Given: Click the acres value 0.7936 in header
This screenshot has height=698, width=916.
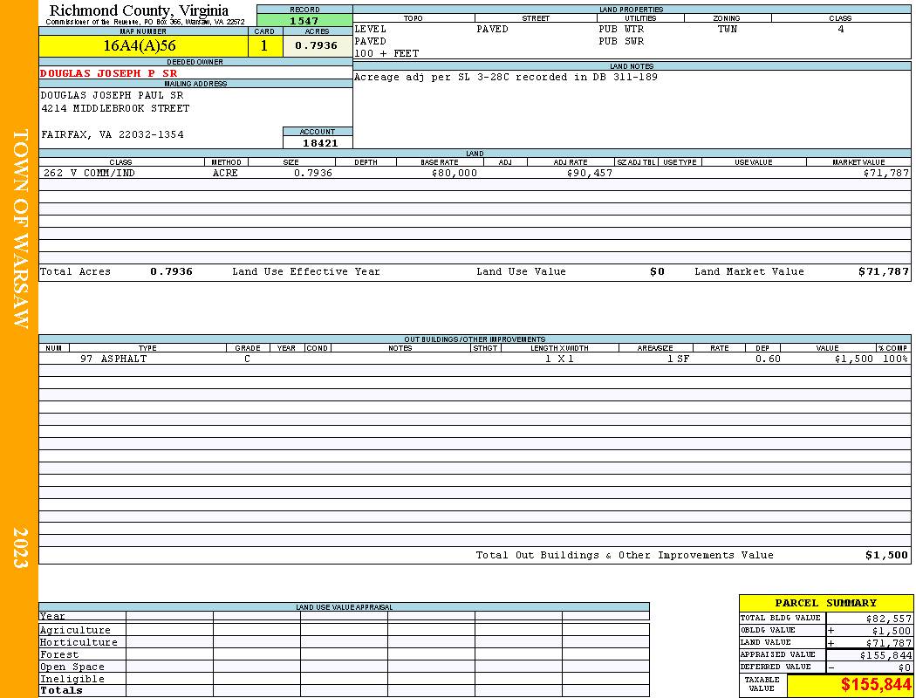Looking at the screenshot, I should click(x=317, y=45).
